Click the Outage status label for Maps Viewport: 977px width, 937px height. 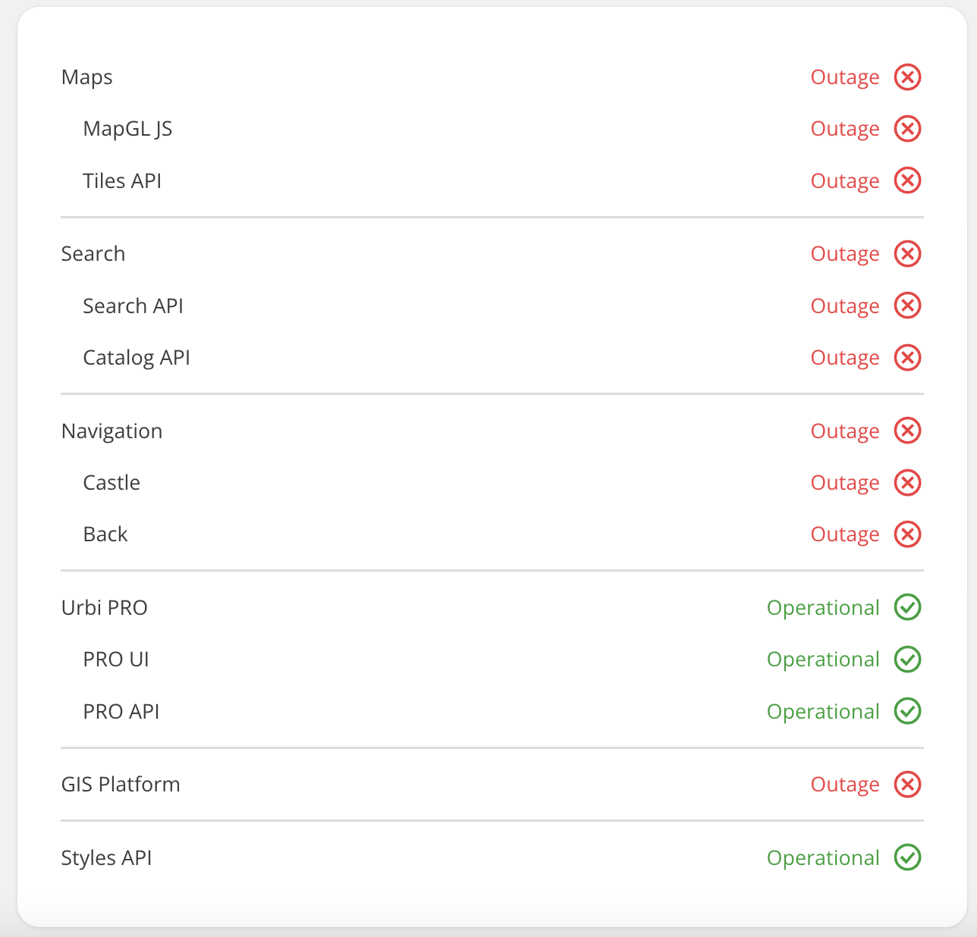[x=844, y=77]
